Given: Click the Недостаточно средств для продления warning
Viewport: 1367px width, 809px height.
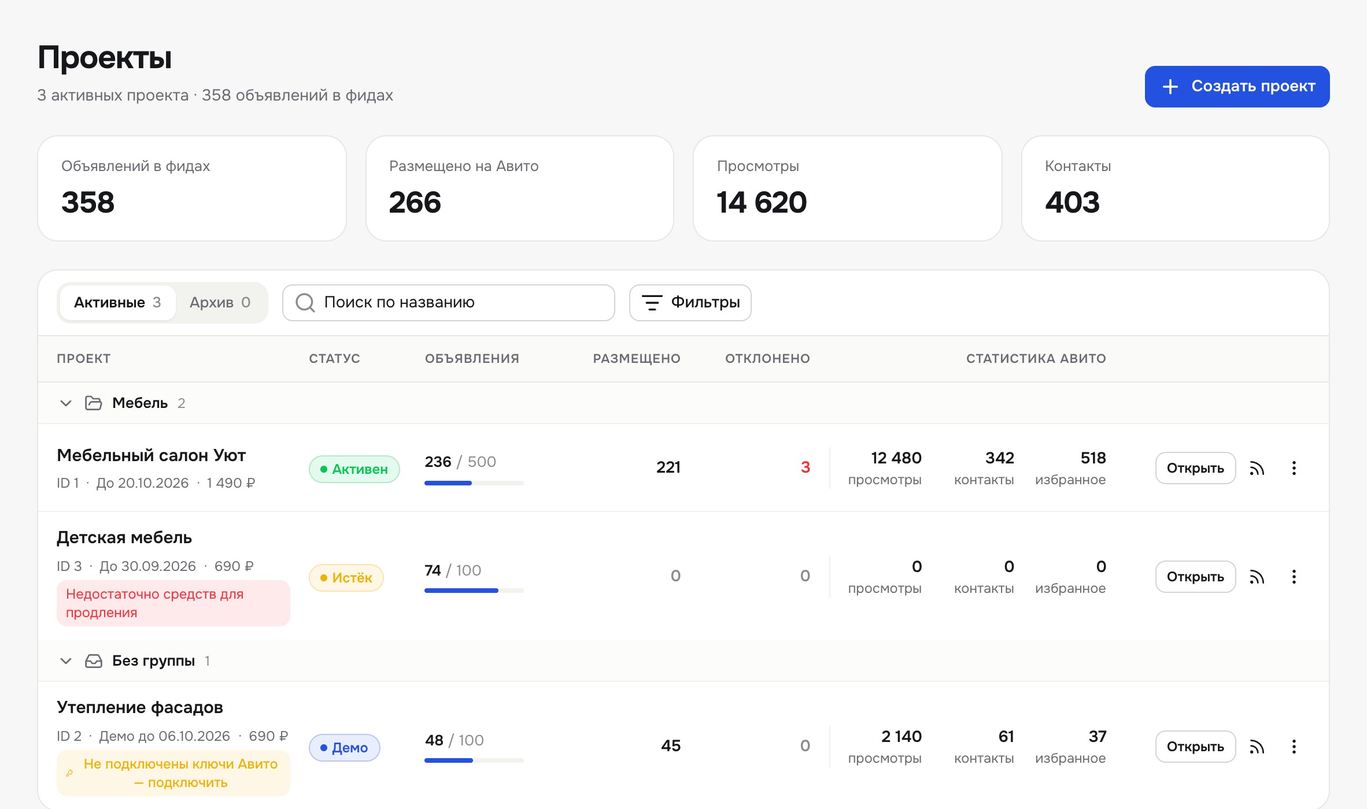Looking at the screenshot, I should pyautogui.click(x=173, y=603).
